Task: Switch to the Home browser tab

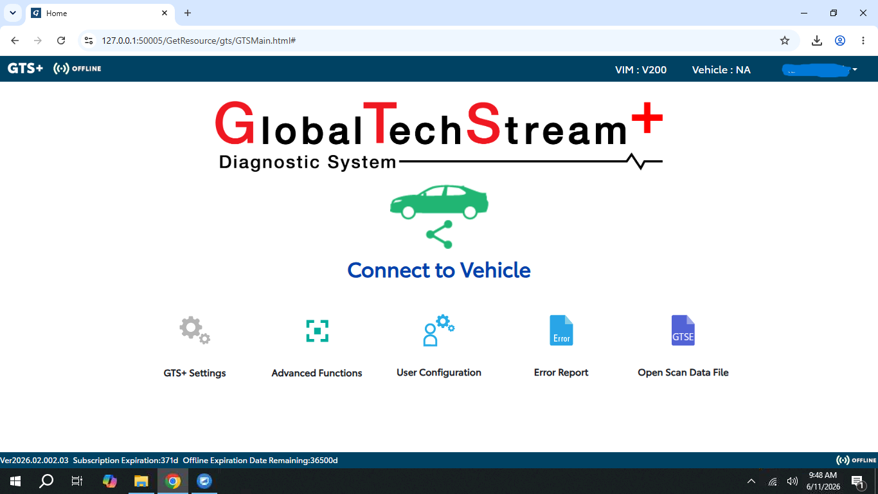Action: 100,13
